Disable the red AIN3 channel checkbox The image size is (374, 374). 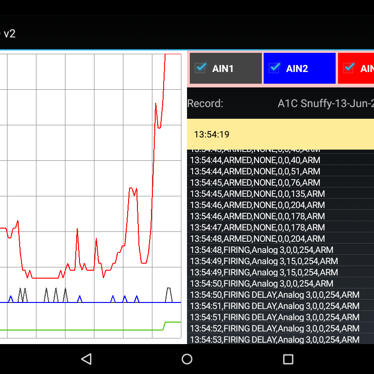pyautogui.click(x=348, y=68)
